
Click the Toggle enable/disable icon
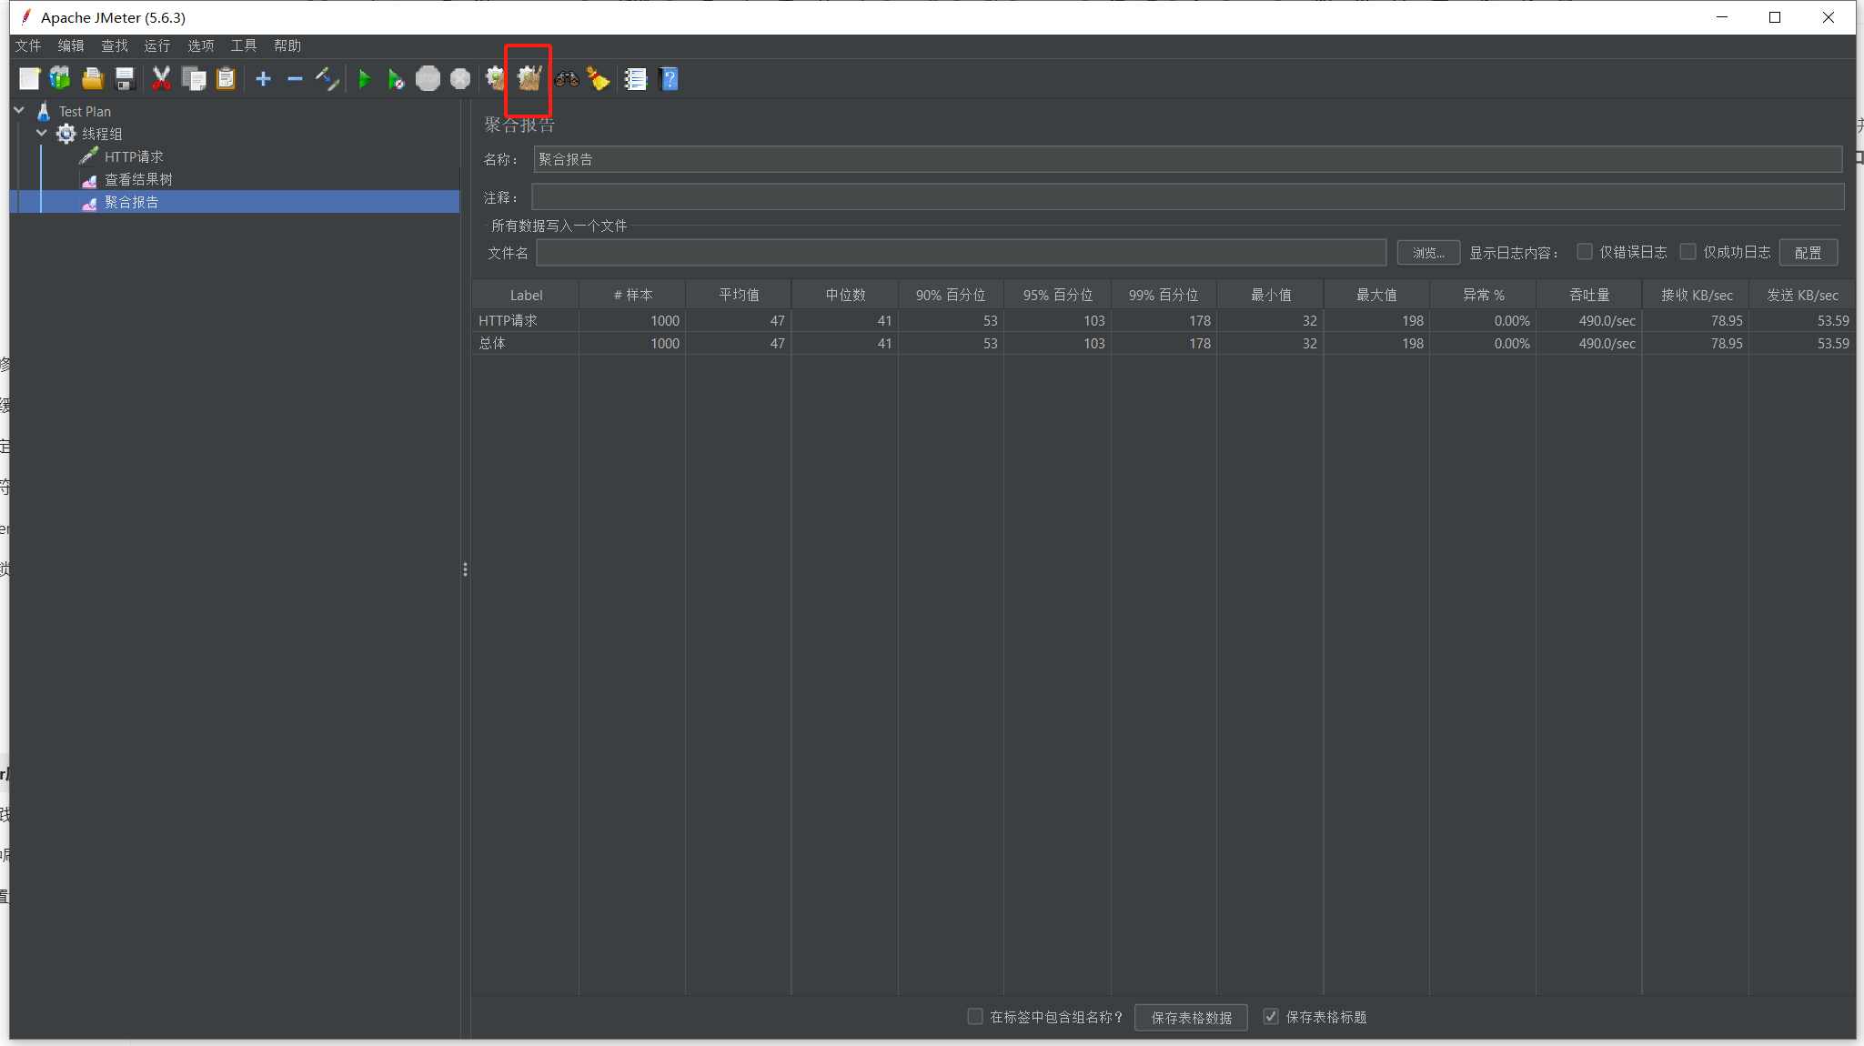(327, 79)
